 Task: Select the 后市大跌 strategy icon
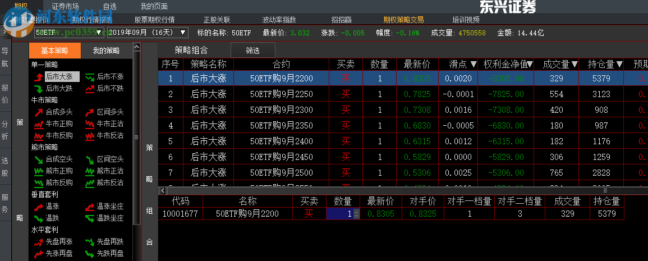(38, 88)
